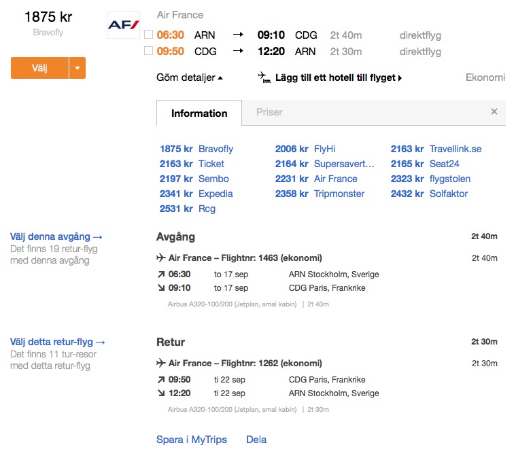Check the 06:30 ARN outbound flight checkbox

[x=148, y=35]
